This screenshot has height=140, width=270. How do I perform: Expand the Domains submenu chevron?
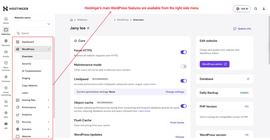[49, 129]
